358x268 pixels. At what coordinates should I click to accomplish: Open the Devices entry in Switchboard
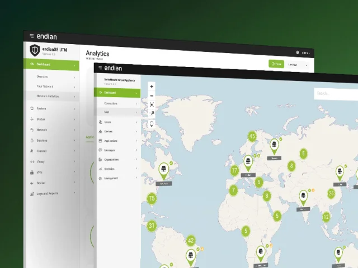(x=117, y=132)
